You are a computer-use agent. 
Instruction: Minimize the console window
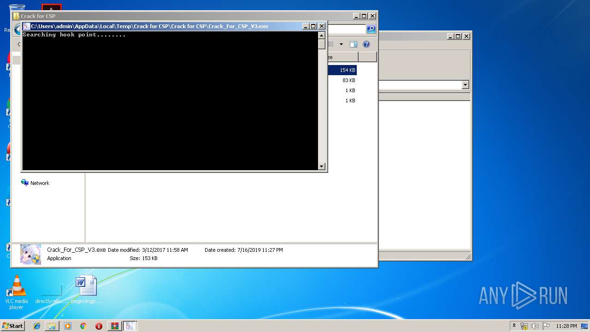(306, 26)
